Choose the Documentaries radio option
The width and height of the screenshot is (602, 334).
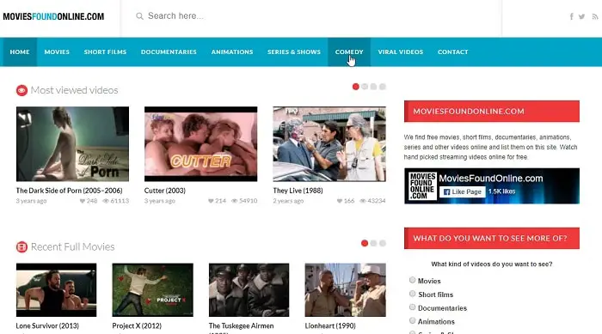pos(412,307)
